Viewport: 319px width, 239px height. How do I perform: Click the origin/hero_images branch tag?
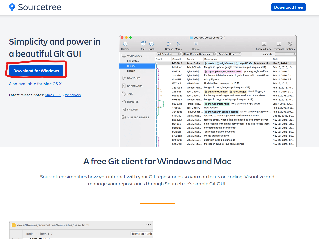[x=216, y=92]
